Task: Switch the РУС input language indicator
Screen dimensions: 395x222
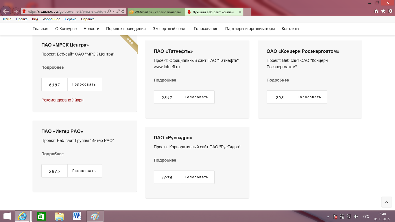Action: [x=366, y=216]
